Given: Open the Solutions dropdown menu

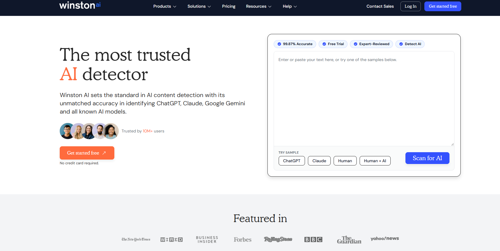Looking at the screenshot, I should (199, 6).
